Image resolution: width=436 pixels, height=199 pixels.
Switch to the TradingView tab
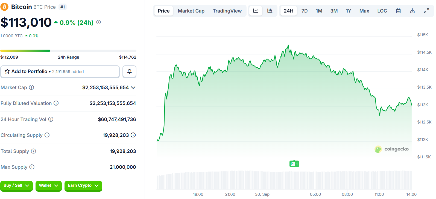coord(227,11)
